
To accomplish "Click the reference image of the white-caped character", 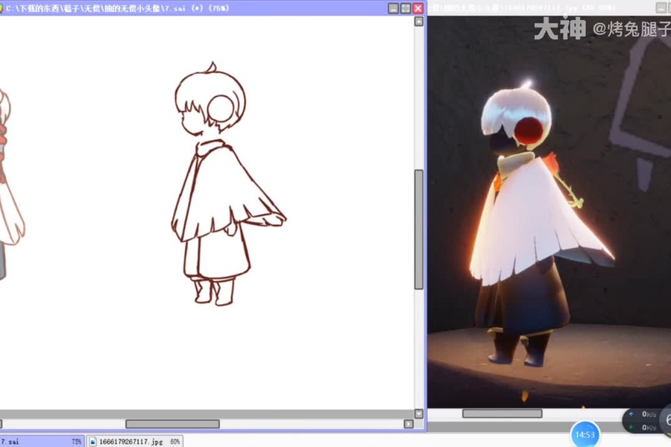I will 549,212.
